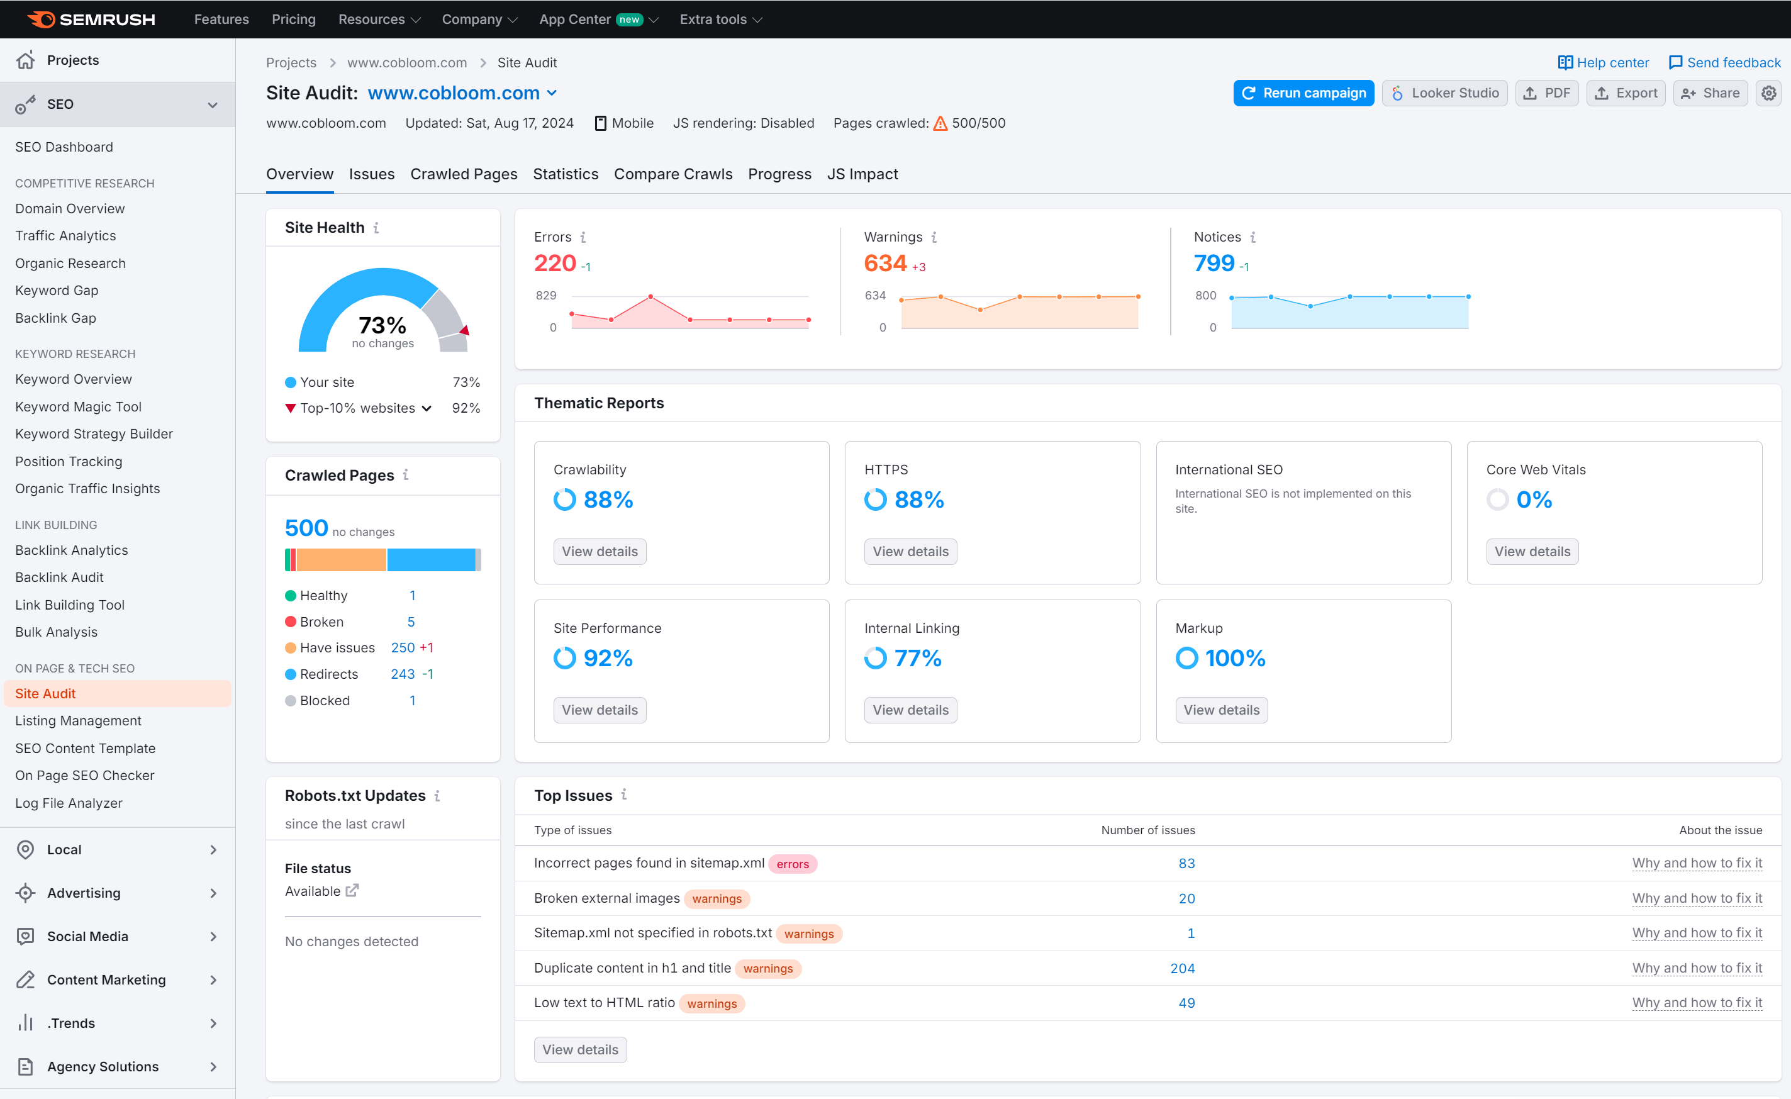
Task: Expand the Agency Solutions sidebar section
Action: (x=213, y=1066)
